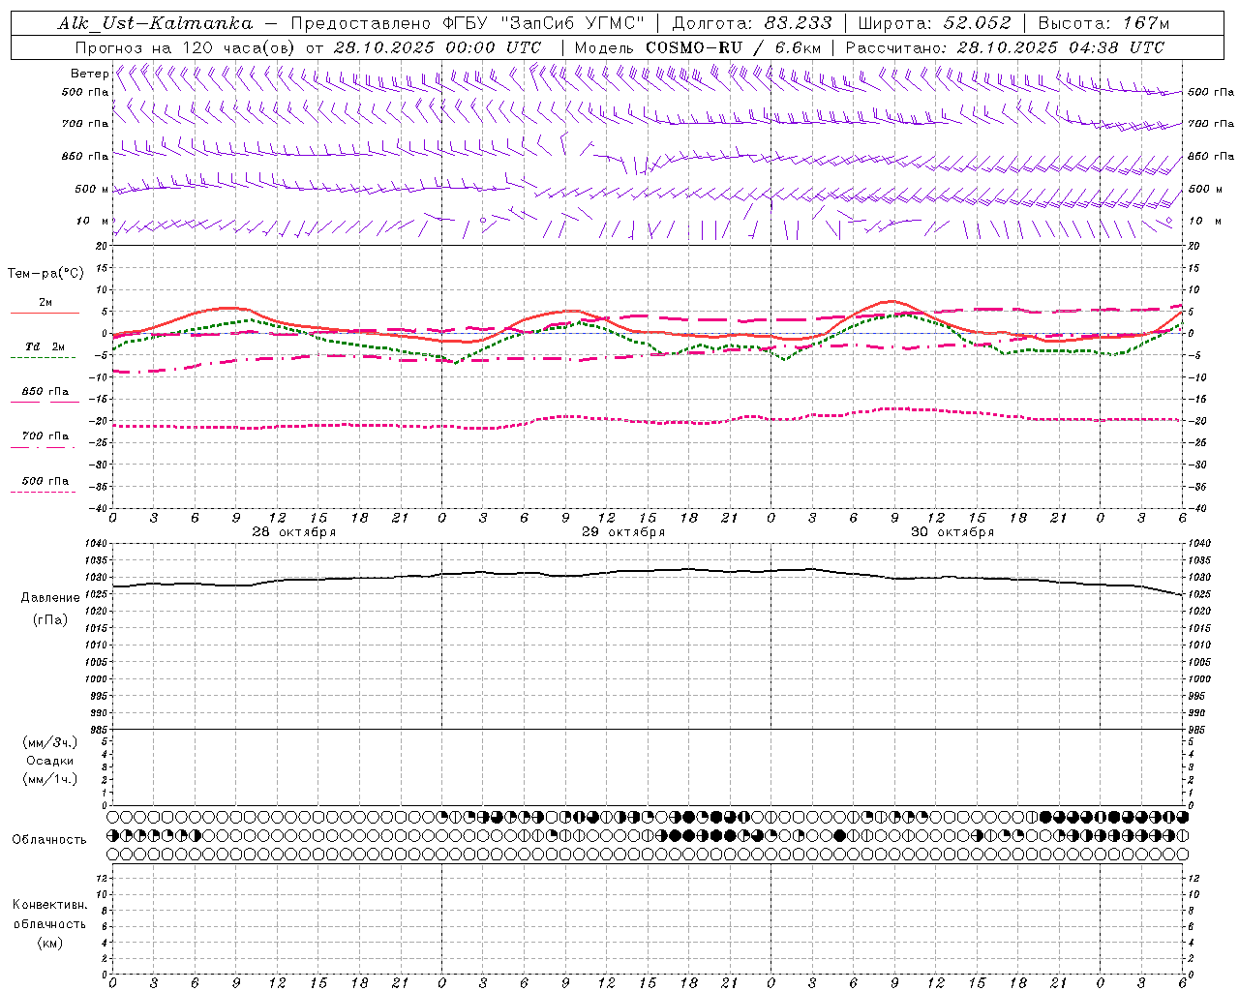Click the Конвективн. panel label

(49, 904)
